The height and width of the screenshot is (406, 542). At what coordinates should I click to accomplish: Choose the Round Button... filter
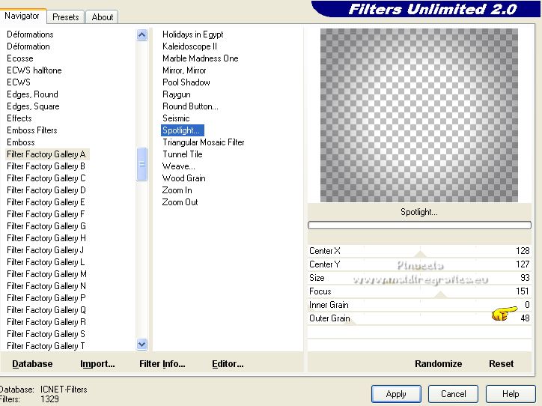coord(190,106)
